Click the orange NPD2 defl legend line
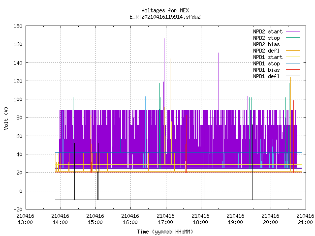 tap(293, 51)
